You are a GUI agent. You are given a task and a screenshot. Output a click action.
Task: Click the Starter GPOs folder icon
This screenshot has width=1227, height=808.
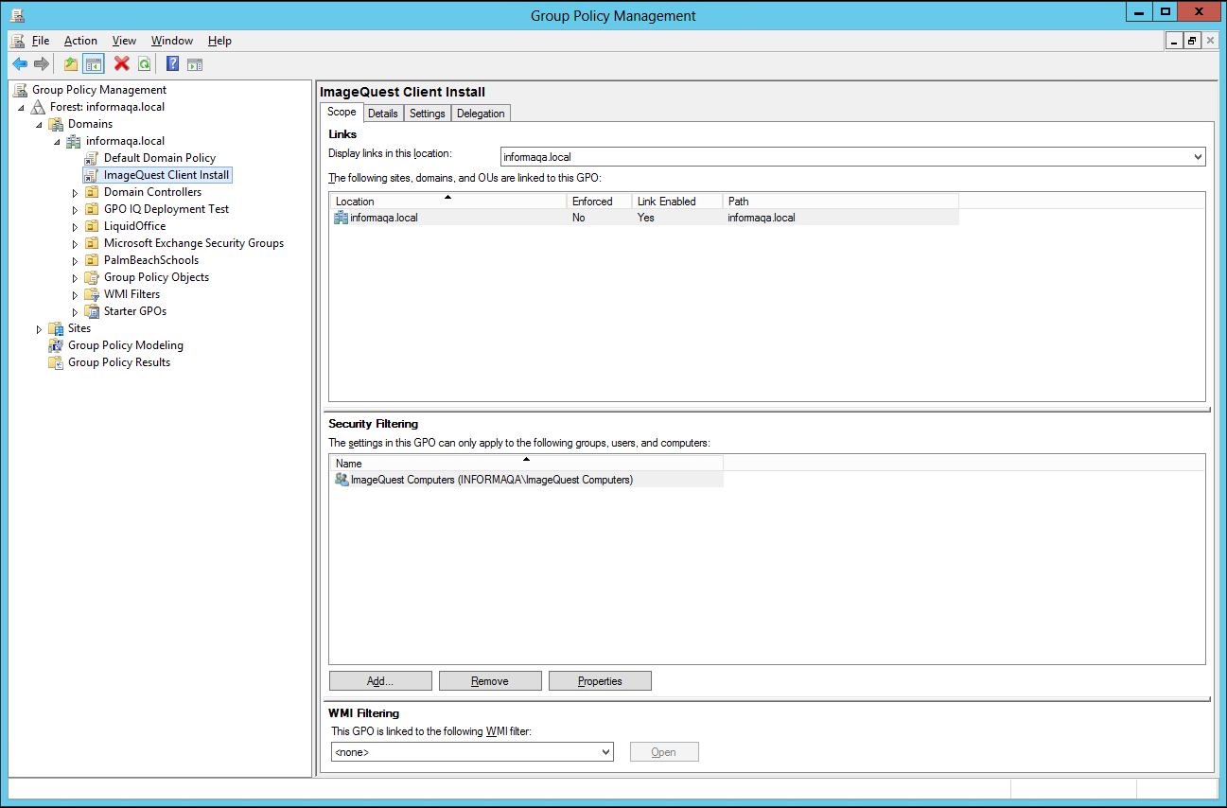coord(92,311)
